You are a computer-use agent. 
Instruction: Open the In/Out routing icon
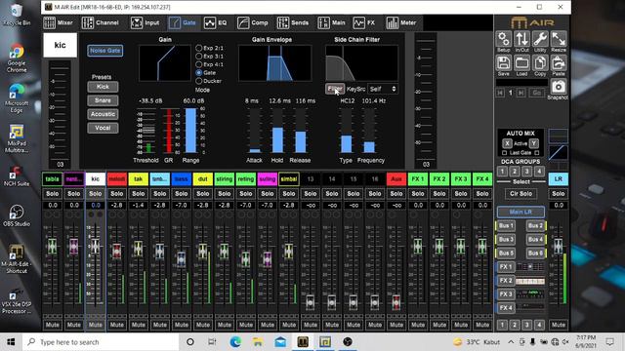pos(521,39)
